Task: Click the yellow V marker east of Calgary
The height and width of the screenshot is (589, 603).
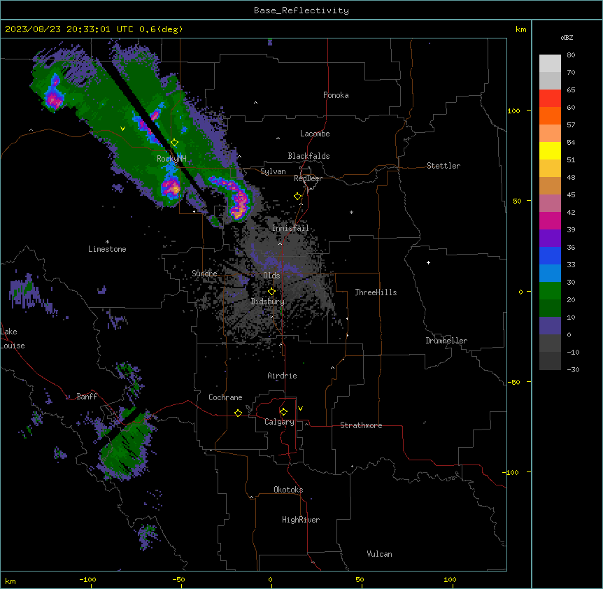Action: pyautogui.click(x=300, y=409)
